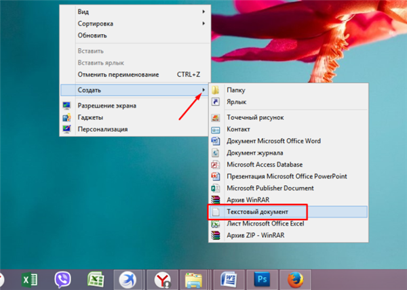Expand the Вид submenu arrow
Image resolution: width=407 pixels, height=290 pixels.
point(203,12)
